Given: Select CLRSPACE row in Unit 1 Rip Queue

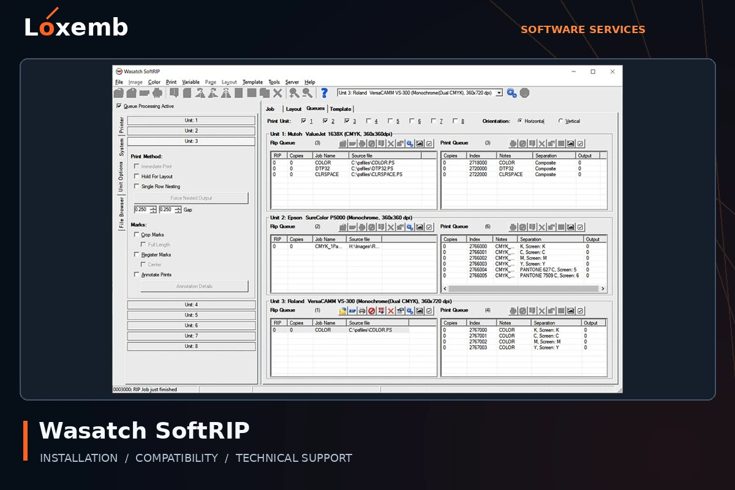Looking at the screenshot, I should (354, 175).
